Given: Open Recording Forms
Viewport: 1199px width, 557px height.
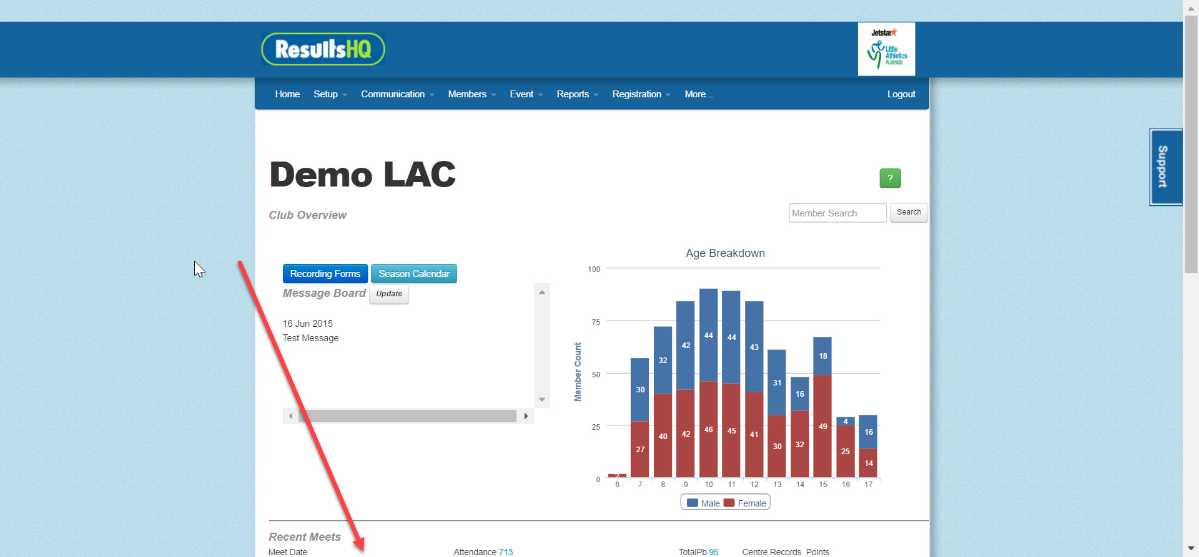Looking at the screenshot, I should pos(325,274).
